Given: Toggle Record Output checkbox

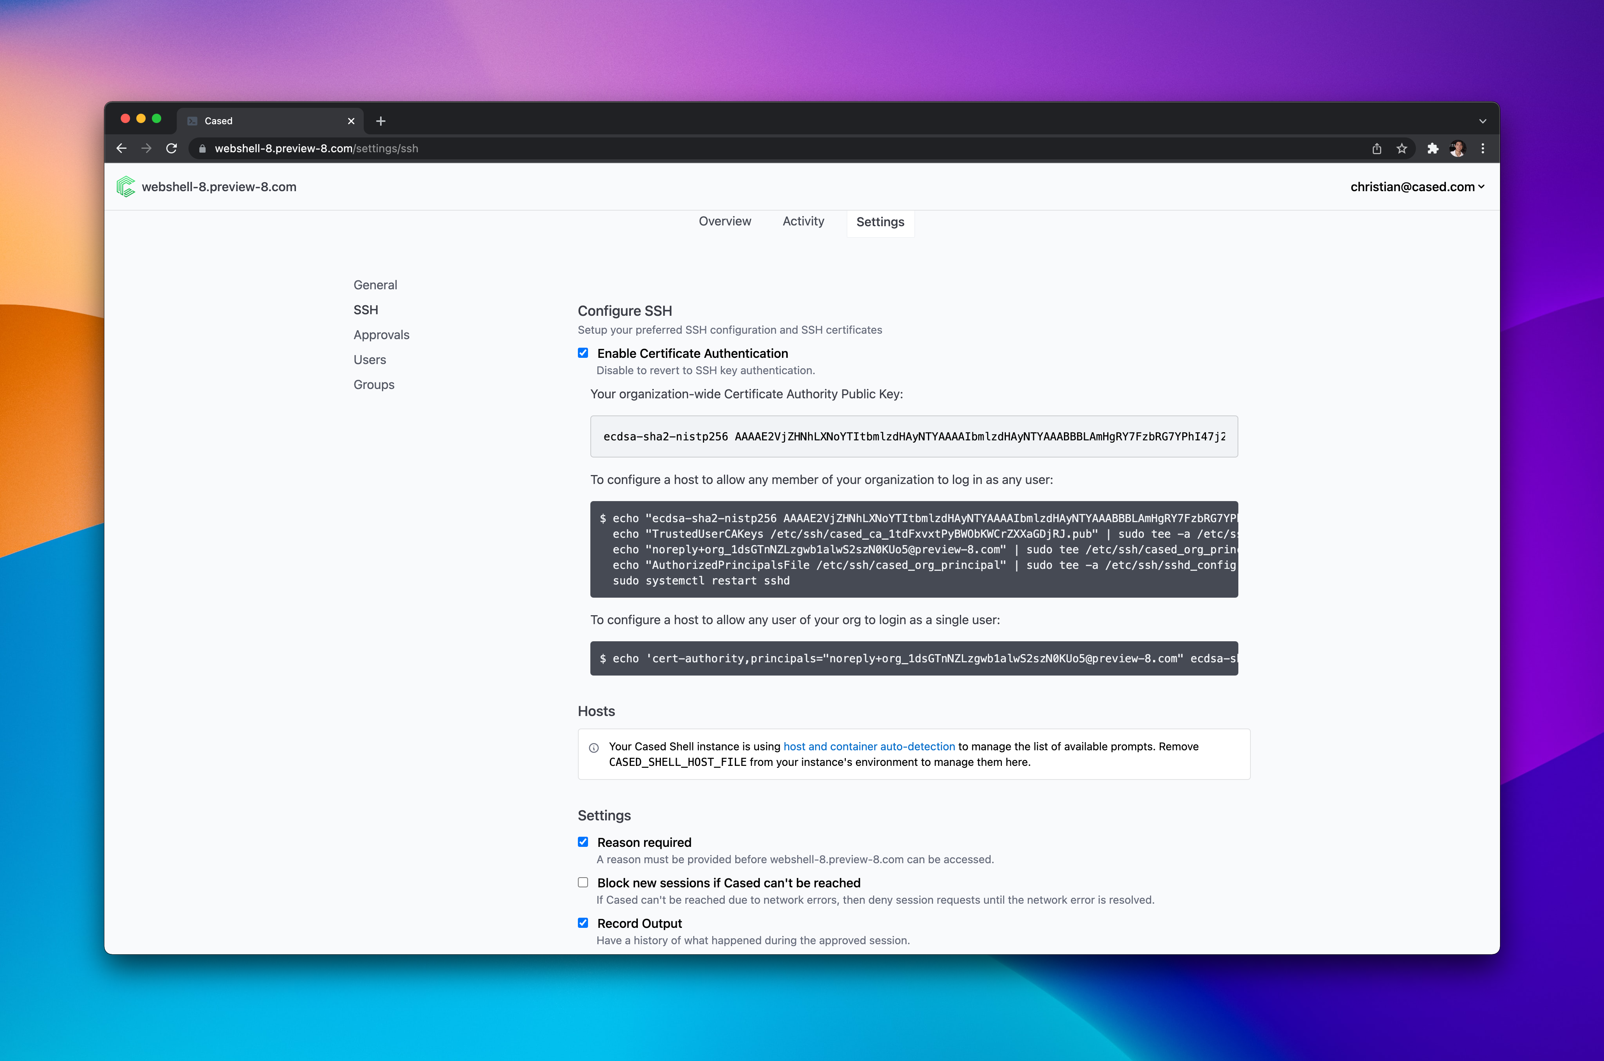Looking at the screenshot, I should (583, 923).
